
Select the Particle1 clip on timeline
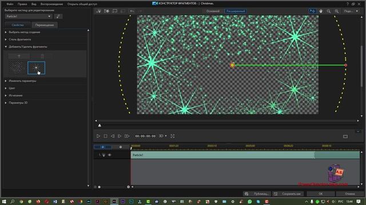pos(245,155)
